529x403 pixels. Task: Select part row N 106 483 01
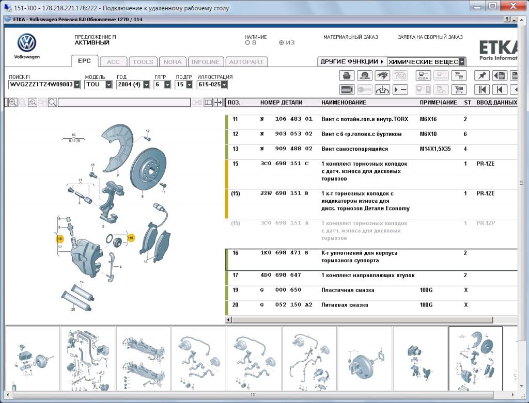coord(371,122)
